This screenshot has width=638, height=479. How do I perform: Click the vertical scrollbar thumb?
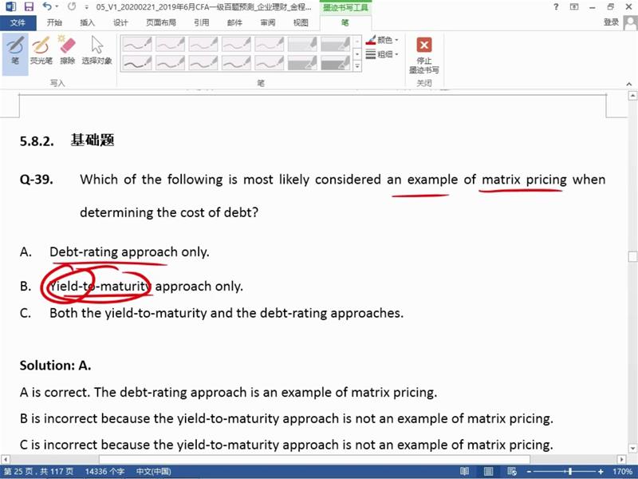click(632, 257)
